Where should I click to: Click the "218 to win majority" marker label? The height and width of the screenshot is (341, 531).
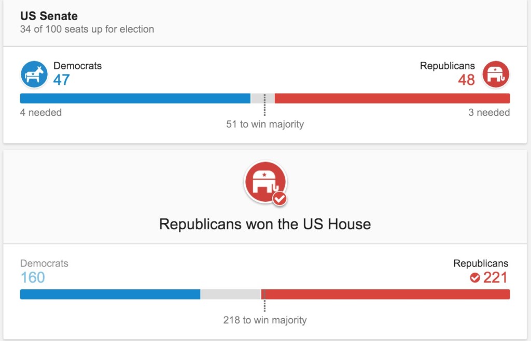265,320
